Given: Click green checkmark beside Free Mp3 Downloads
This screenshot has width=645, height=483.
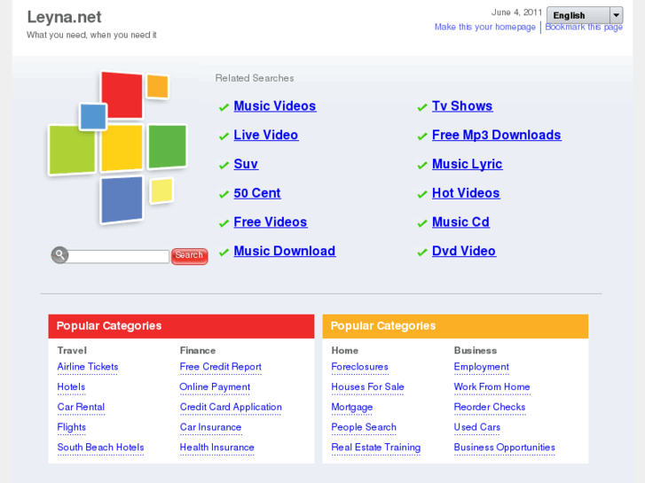Looking at the screenshot, I should point(422,136).
